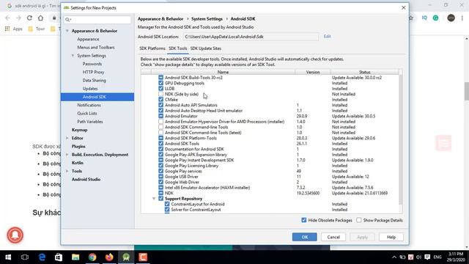469x264 pixels.
Task: Switch to the SDK Platforms tab
Action: [152, 48]
